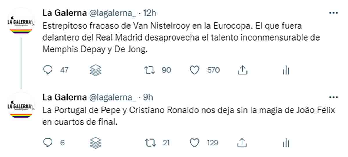This screenshot has width=348, height=157.
Task: Open La Galerna profile name on first tweet
Action: [x=64, y=13]
